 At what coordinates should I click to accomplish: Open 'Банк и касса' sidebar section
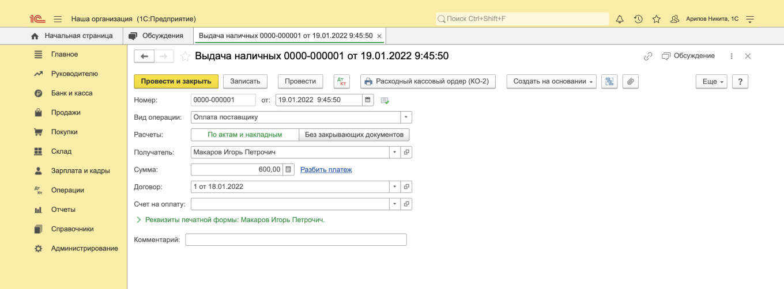[x=71, y=93]
